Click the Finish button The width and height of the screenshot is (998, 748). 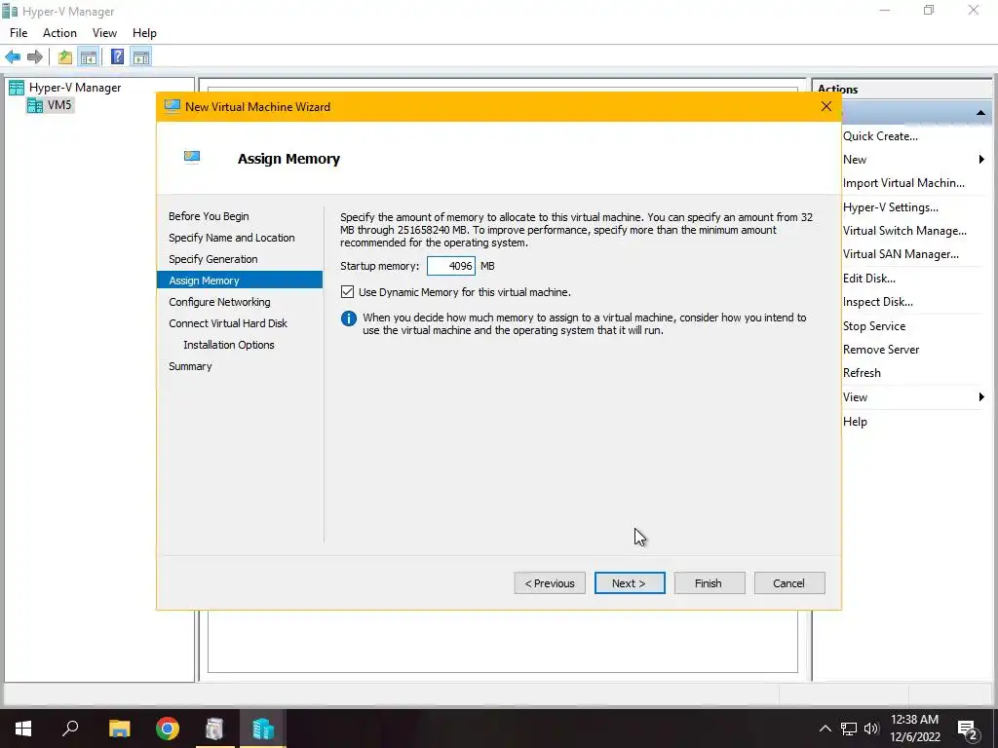click(710, 583)
